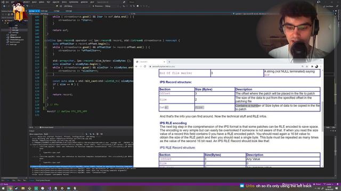The image size is (341, 191).
Task: Select the fourth editor tab
Action: click(69, 11)
